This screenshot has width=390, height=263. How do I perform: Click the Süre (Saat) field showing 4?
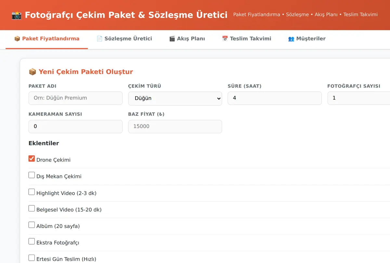click(275, 98)
